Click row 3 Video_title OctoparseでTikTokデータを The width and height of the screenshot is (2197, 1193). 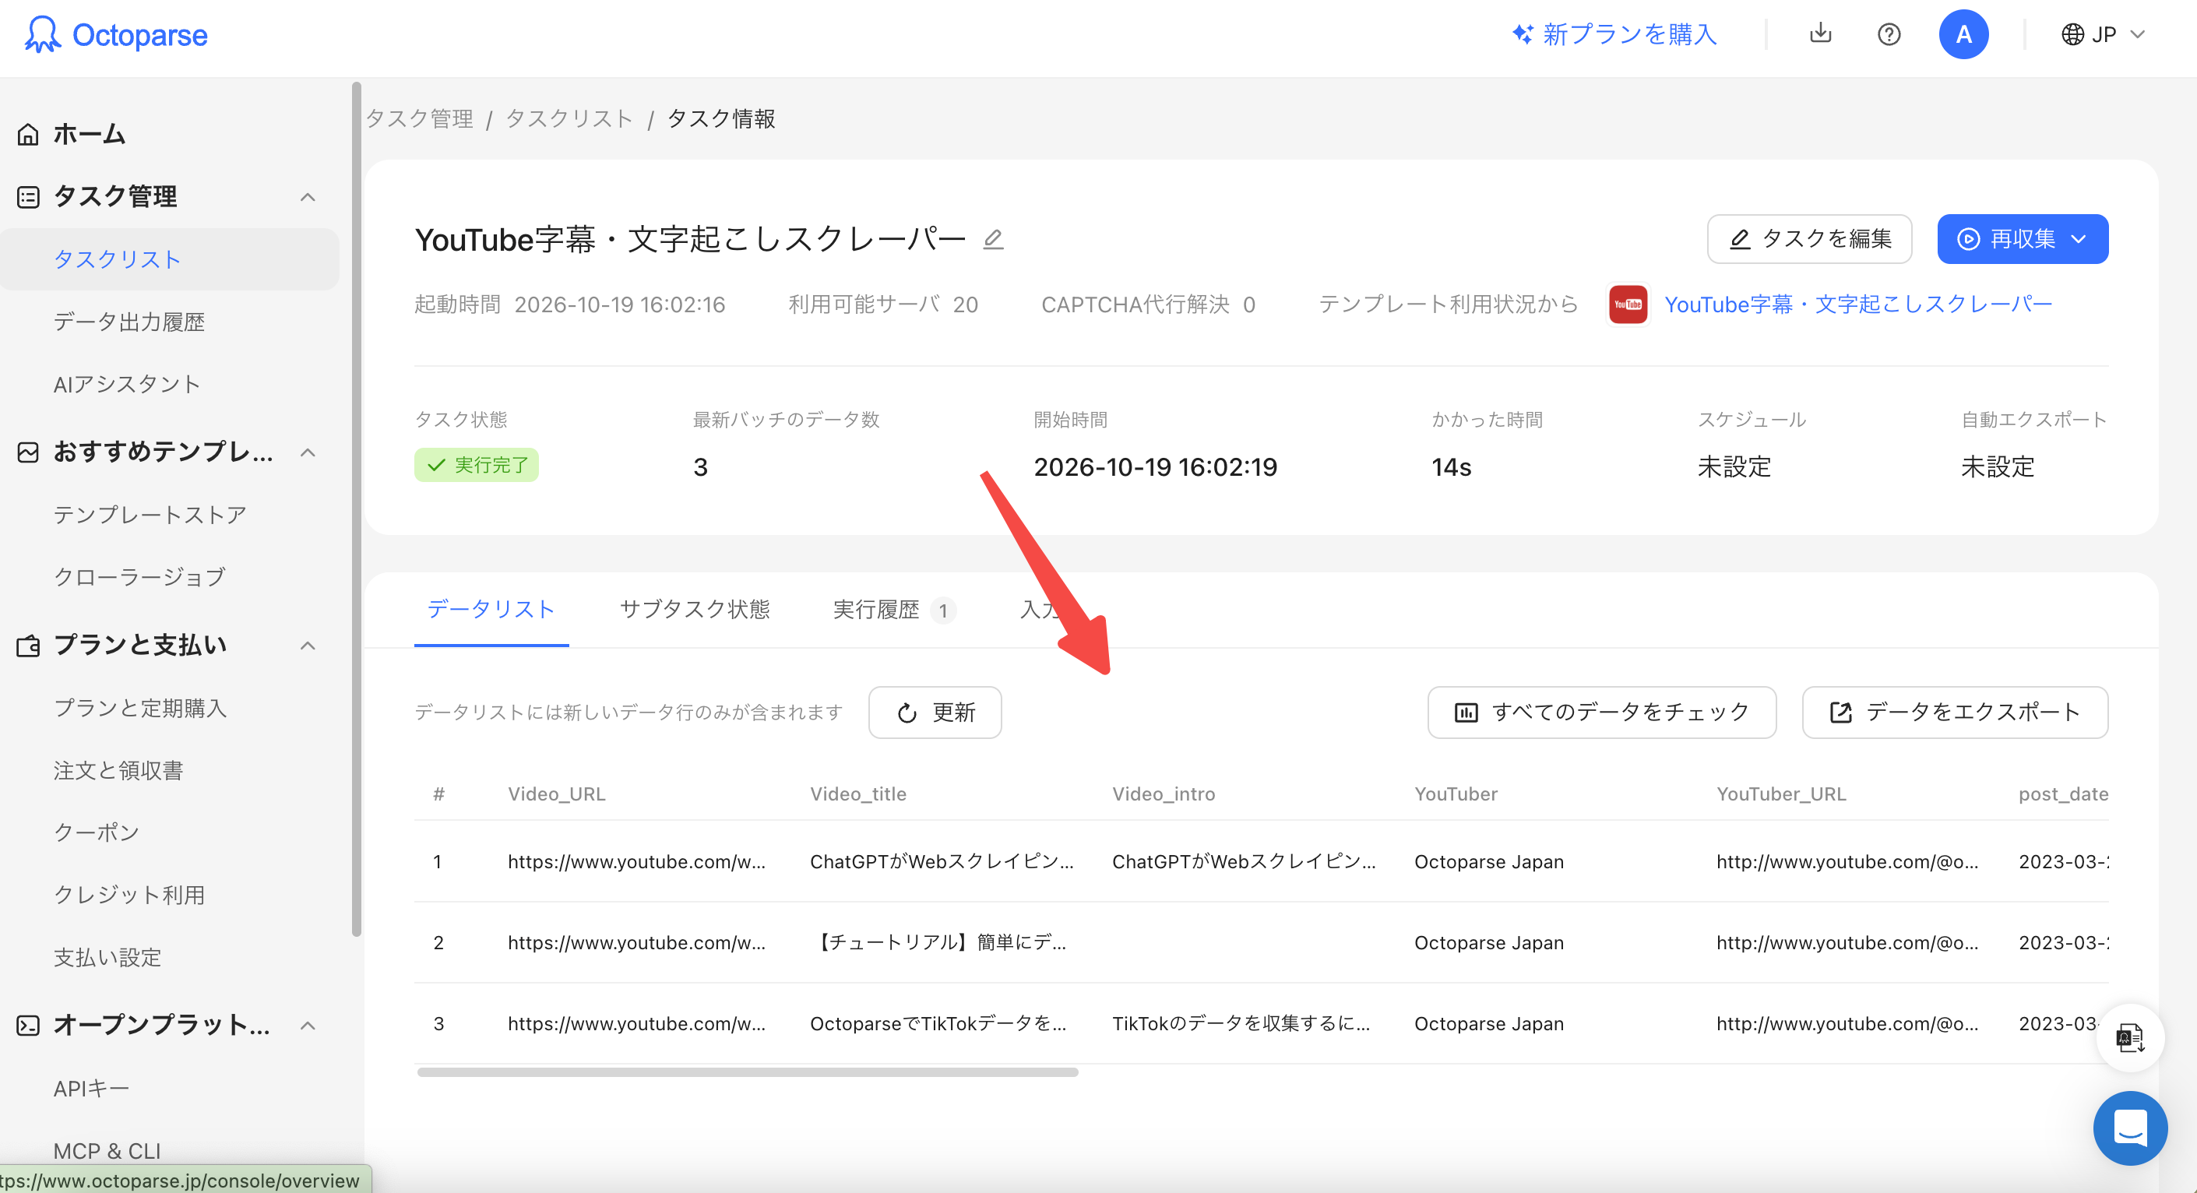tap(938, 1023)
